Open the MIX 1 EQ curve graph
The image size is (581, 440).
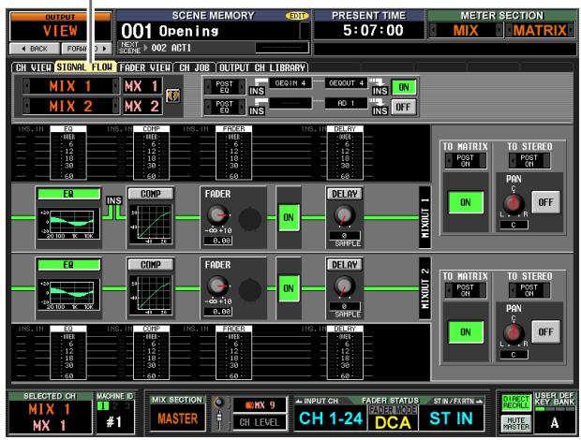(68, 225)
